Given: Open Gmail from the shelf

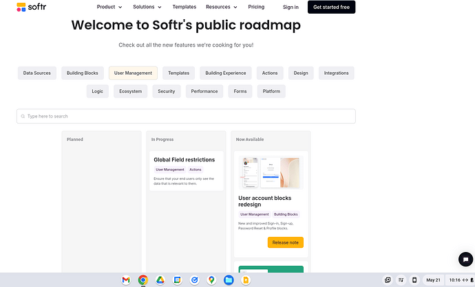Looking at the screenshot, I should pyautogui.click(x=126, y=280).
